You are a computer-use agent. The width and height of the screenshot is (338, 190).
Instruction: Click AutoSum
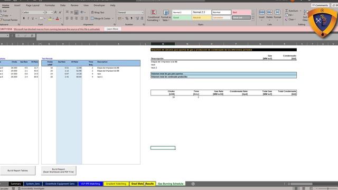coord(292,11)
